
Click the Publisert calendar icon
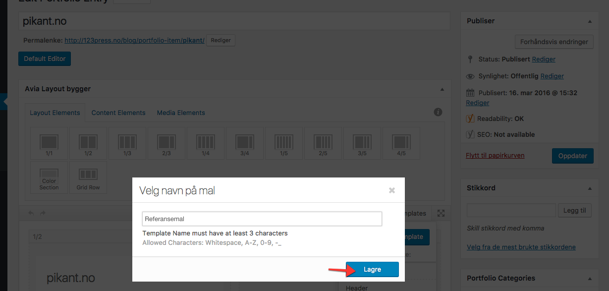point(471,93)
